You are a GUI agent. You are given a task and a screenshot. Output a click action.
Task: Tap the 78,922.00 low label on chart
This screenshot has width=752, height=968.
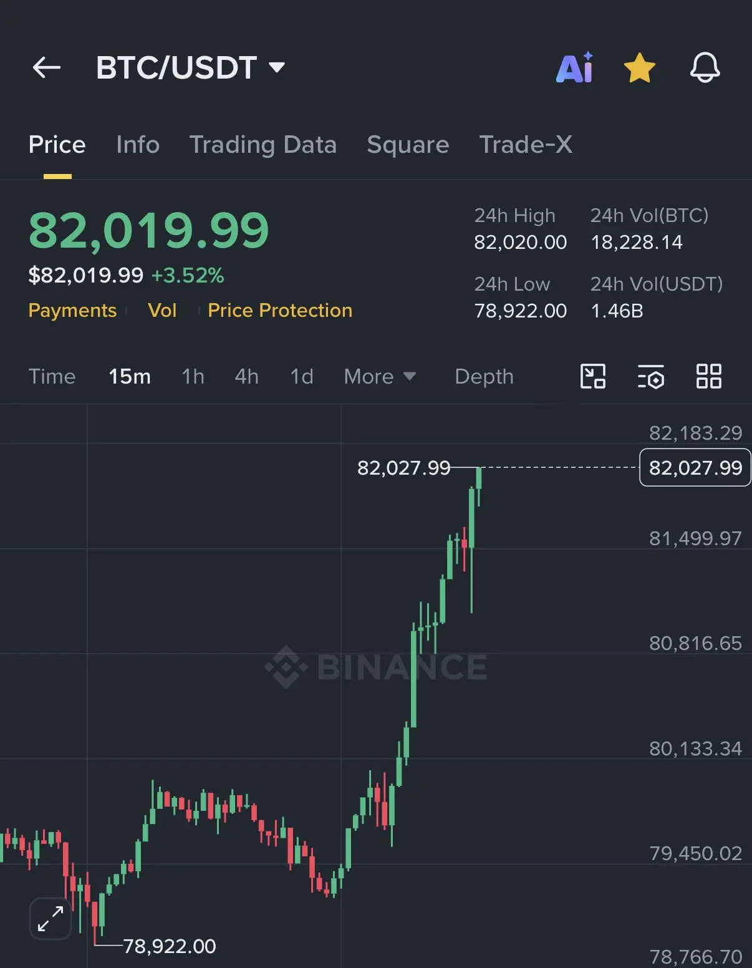coord(170,946)
